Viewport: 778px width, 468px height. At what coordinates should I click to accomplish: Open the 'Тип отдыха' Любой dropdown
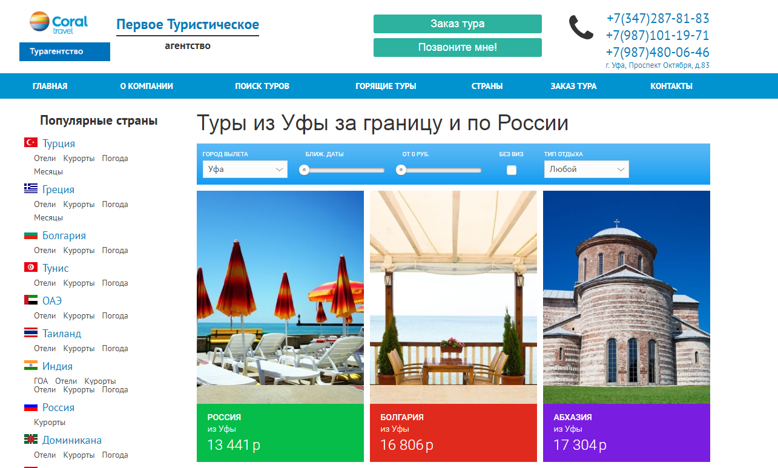click(587, 169)
